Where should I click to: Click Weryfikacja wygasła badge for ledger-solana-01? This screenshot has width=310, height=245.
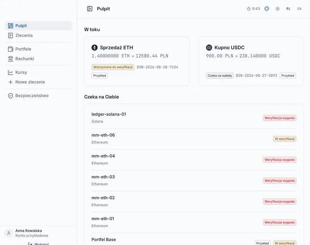(x=279, y=118)
